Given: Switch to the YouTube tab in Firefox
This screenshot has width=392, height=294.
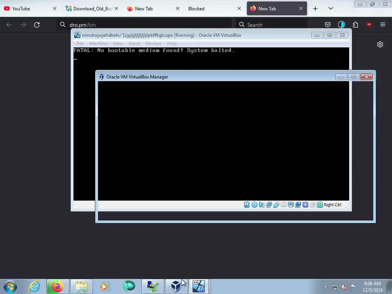Looking at the screenshot, I should (x=30, y=8).
